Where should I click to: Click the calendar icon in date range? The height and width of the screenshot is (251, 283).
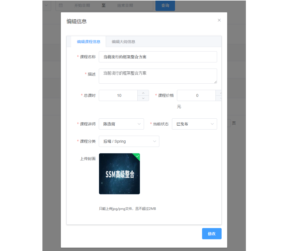tap(61, 5)
